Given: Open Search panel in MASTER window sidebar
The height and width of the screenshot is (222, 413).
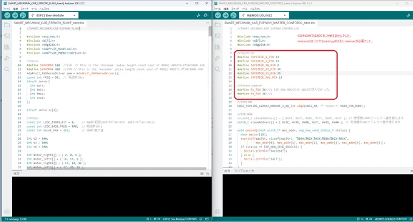Looking at the screenshot, I should [x=217, y=70].
